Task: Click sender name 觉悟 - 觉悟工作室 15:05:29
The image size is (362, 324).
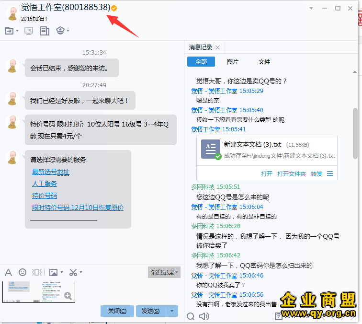Action: (227, 91)
